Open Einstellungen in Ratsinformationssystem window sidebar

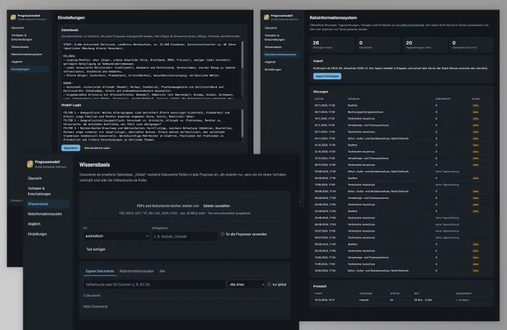pos(273,69)
